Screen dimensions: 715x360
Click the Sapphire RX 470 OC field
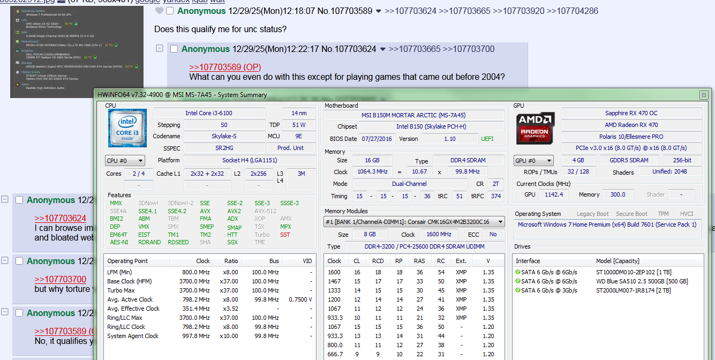click(631, 113)
